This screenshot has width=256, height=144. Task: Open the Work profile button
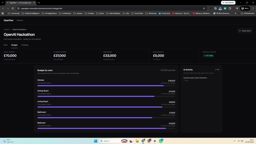(x=245, y=8)
